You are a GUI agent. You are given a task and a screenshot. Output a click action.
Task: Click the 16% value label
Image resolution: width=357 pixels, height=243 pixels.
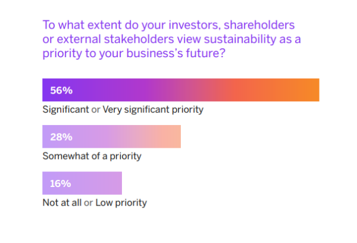click(x=60, y=183)
